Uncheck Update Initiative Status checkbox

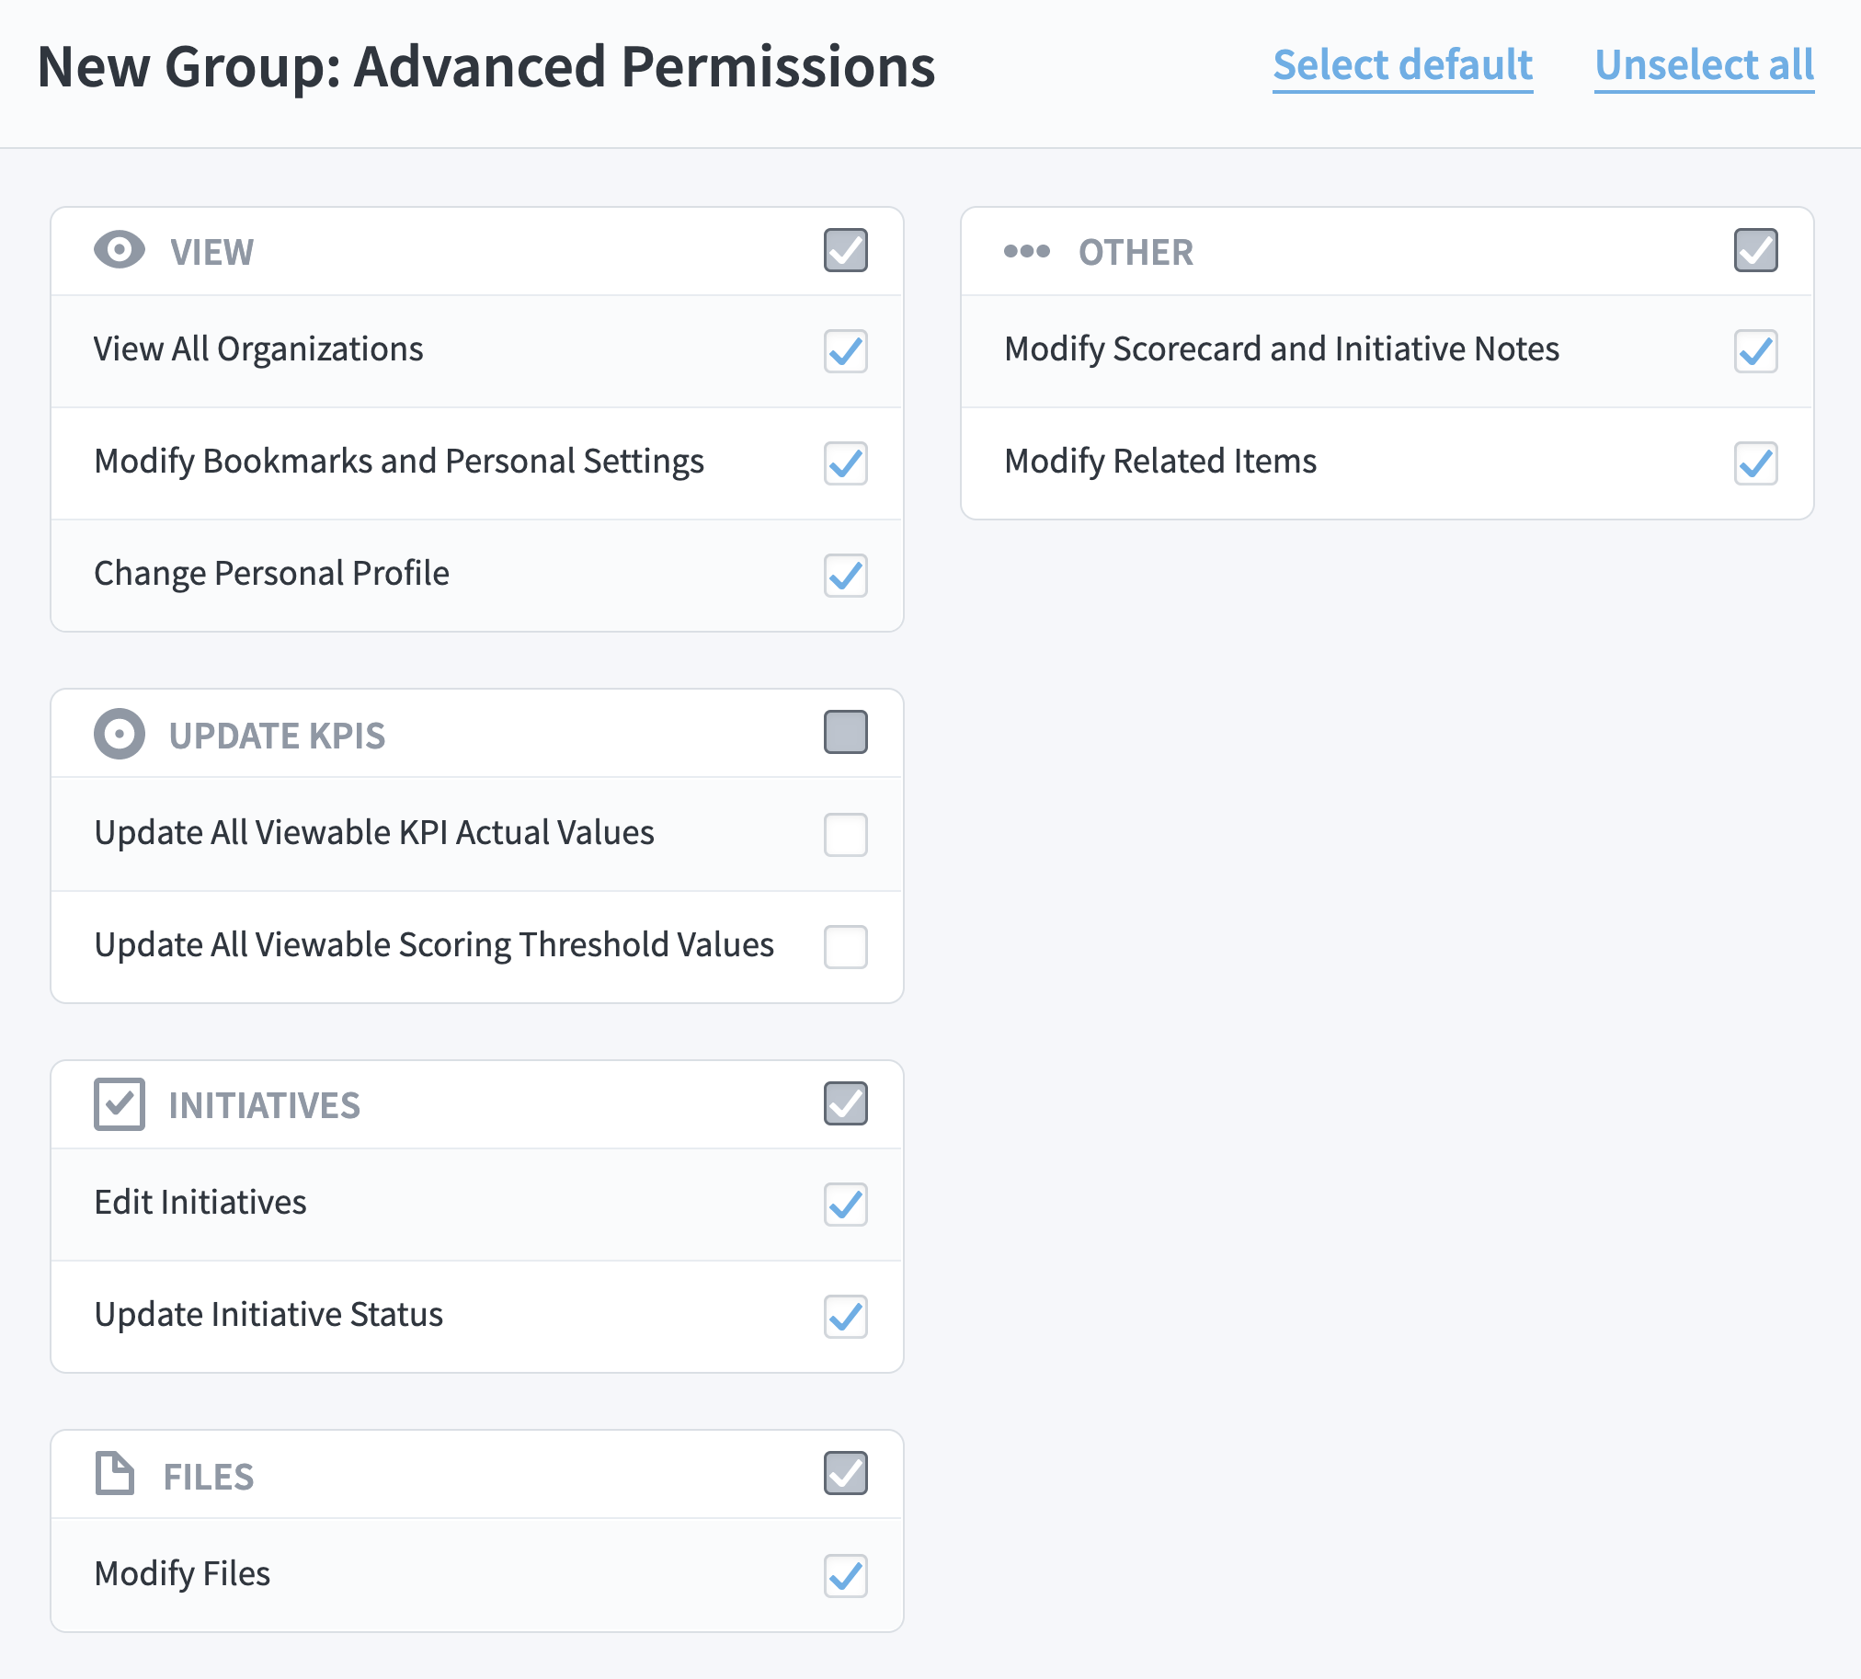coord(845,1317)
